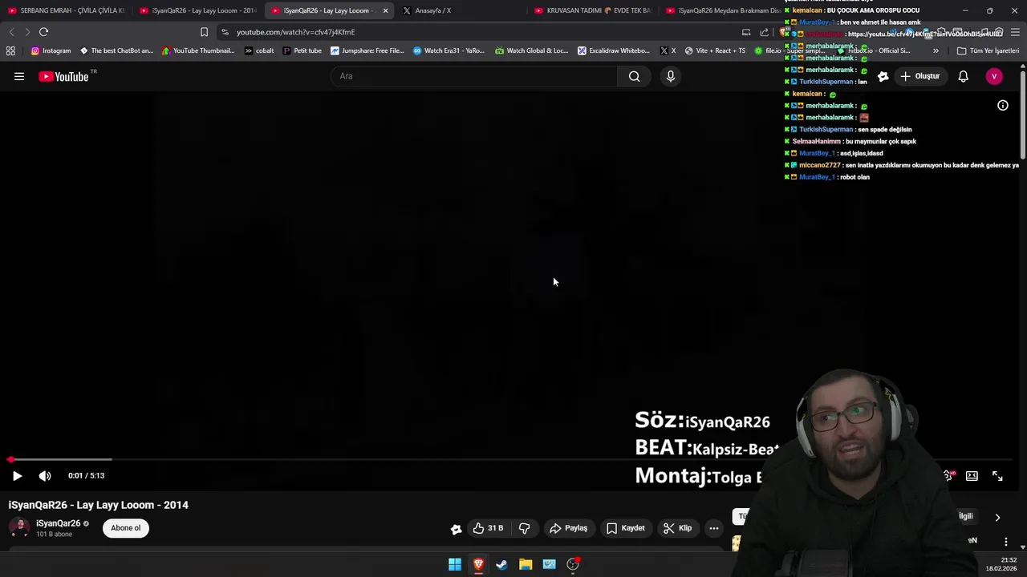Open the Watch Era31 bookmark
The image size is (1027, 577).
point(449,50)
